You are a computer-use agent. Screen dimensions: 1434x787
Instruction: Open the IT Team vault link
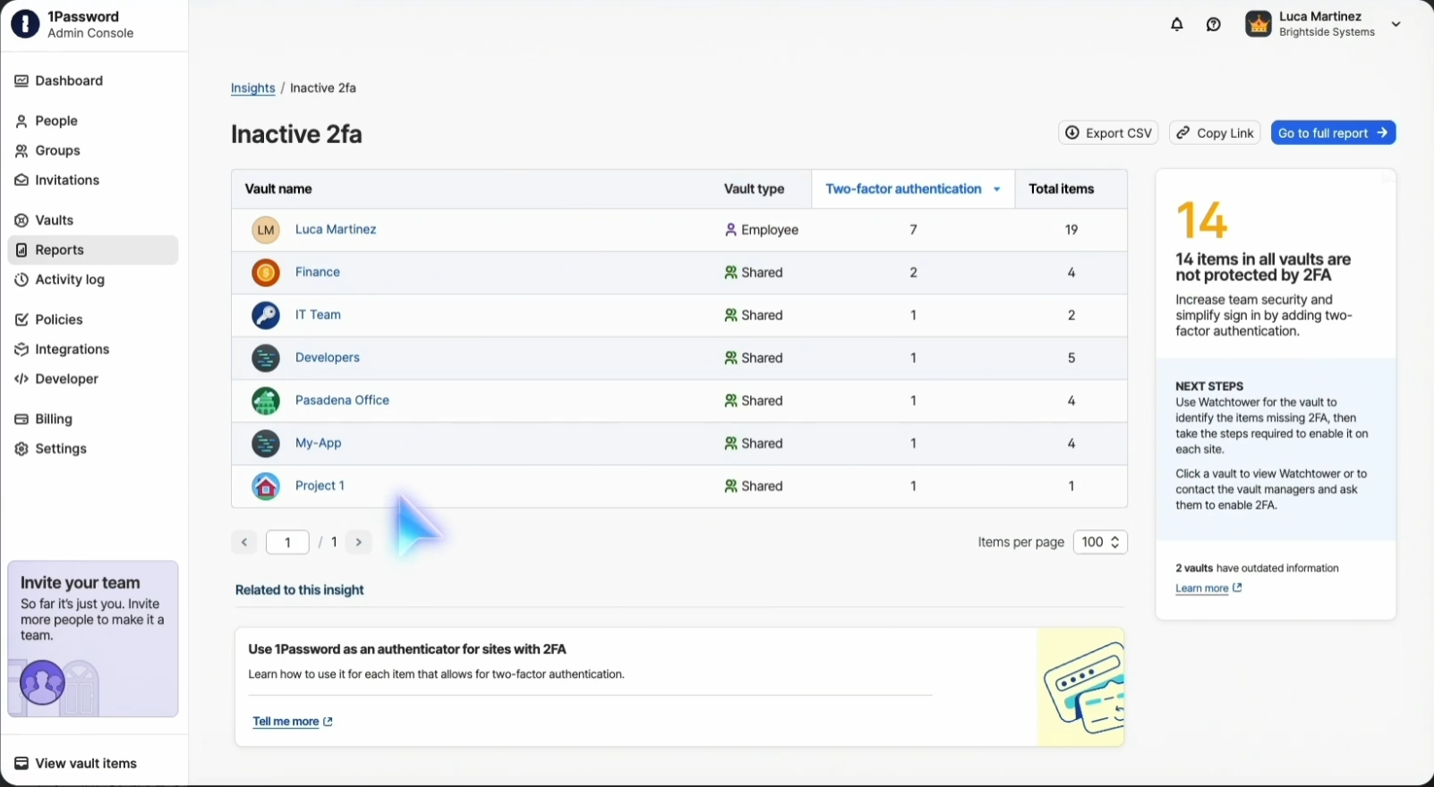318,315
